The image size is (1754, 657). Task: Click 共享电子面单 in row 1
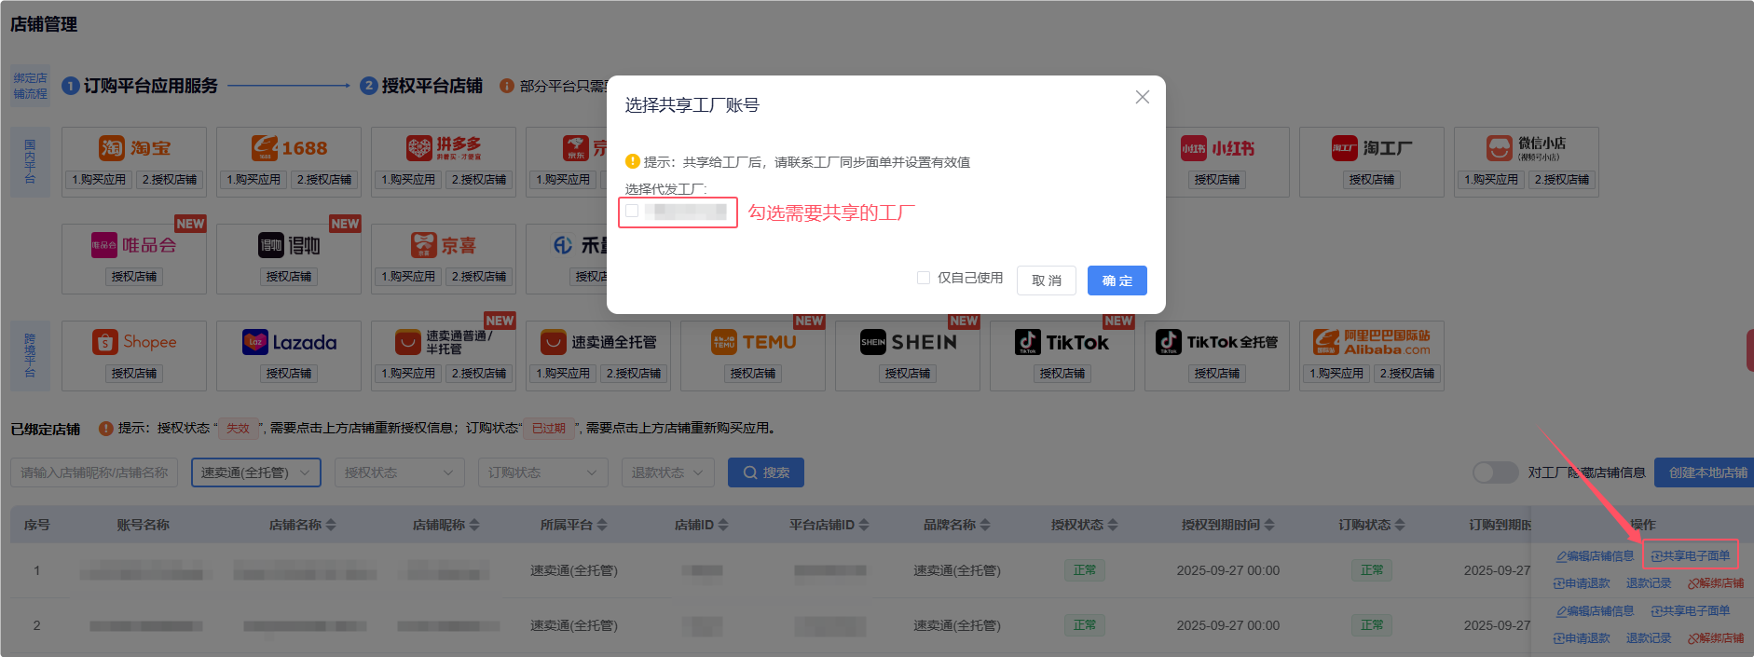1690,556
